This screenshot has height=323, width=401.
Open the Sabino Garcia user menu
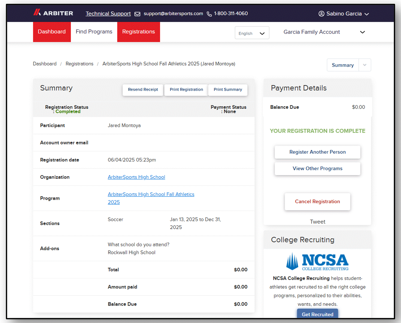(344, 14)
